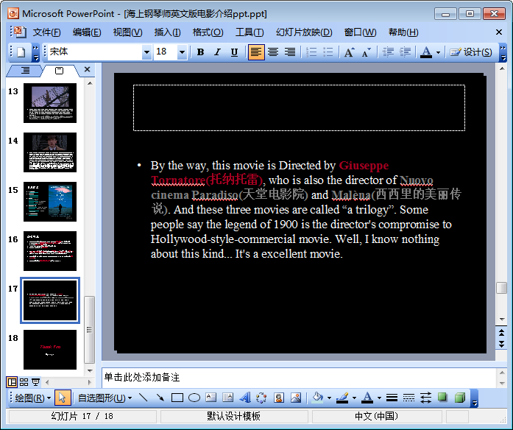Click the notes field 单击此处添加备注
The width and height of the screenshot is (513, 430).
coord(299,377)
